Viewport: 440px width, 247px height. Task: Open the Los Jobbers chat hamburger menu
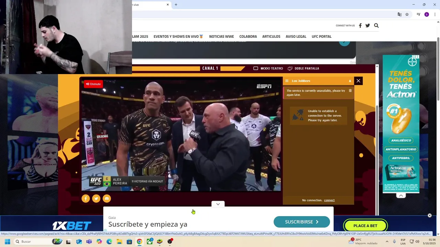287,81
